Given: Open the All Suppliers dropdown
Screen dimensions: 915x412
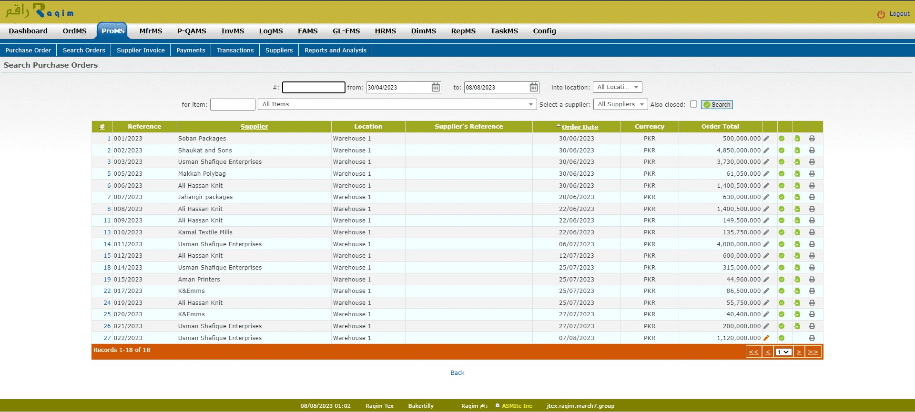Looking at the screenshot, I should click(620, 104).
